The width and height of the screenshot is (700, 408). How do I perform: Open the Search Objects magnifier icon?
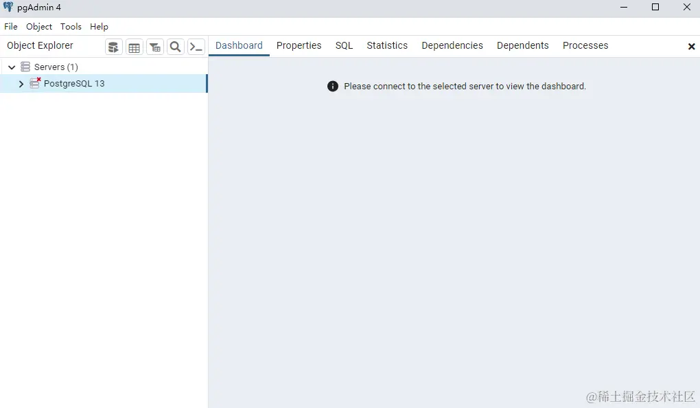tap(176, 47)
